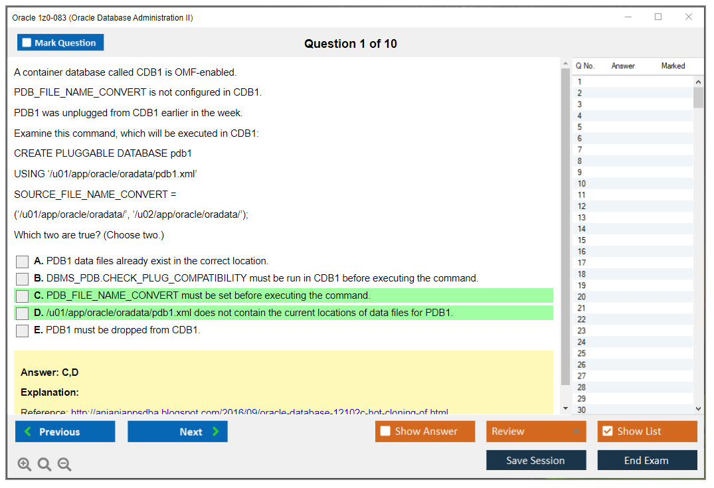Screen dimensions: 714x488
Task: Click the zoom out magnifier icon
Action: [x=64, y=464]
